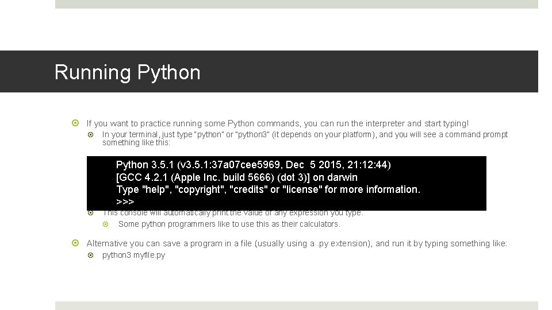
Task: Select the "Running Python" slide title
Action: pyautogui.click(x=127, y=72)
